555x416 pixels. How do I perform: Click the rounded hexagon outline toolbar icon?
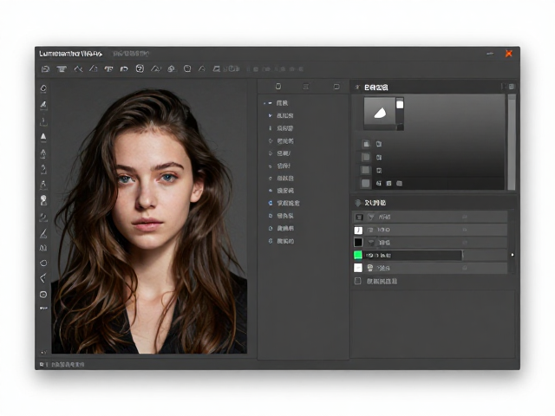(x=187, y=68)
